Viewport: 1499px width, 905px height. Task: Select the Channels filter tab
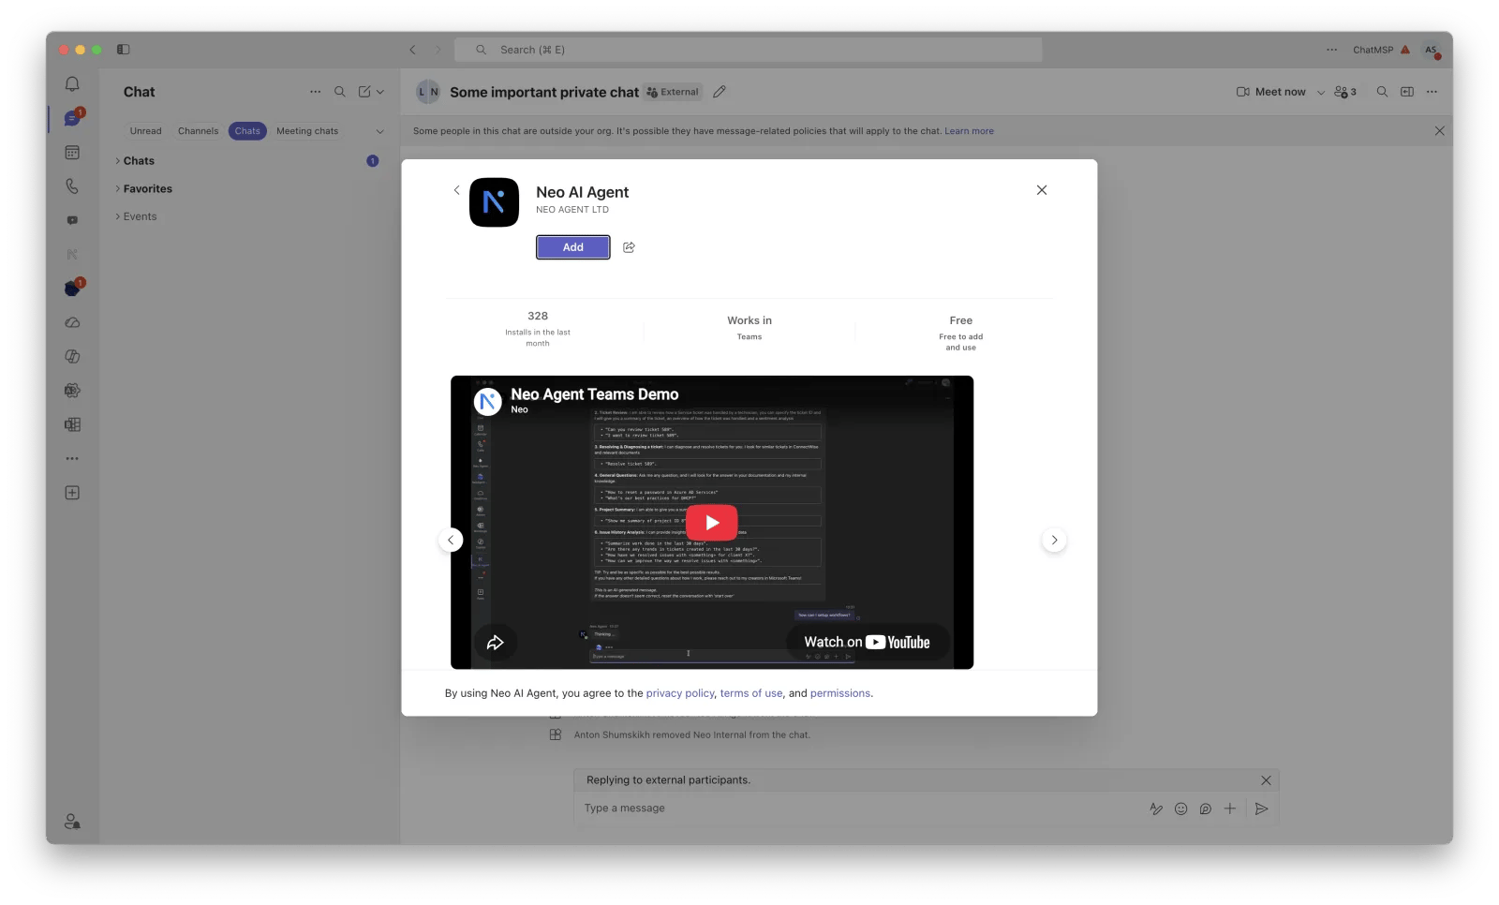click(x=199, y=131)
